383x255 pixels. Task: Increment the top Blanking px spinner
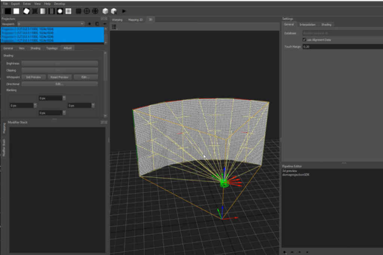pyautogui.click(x=64, y=97)
